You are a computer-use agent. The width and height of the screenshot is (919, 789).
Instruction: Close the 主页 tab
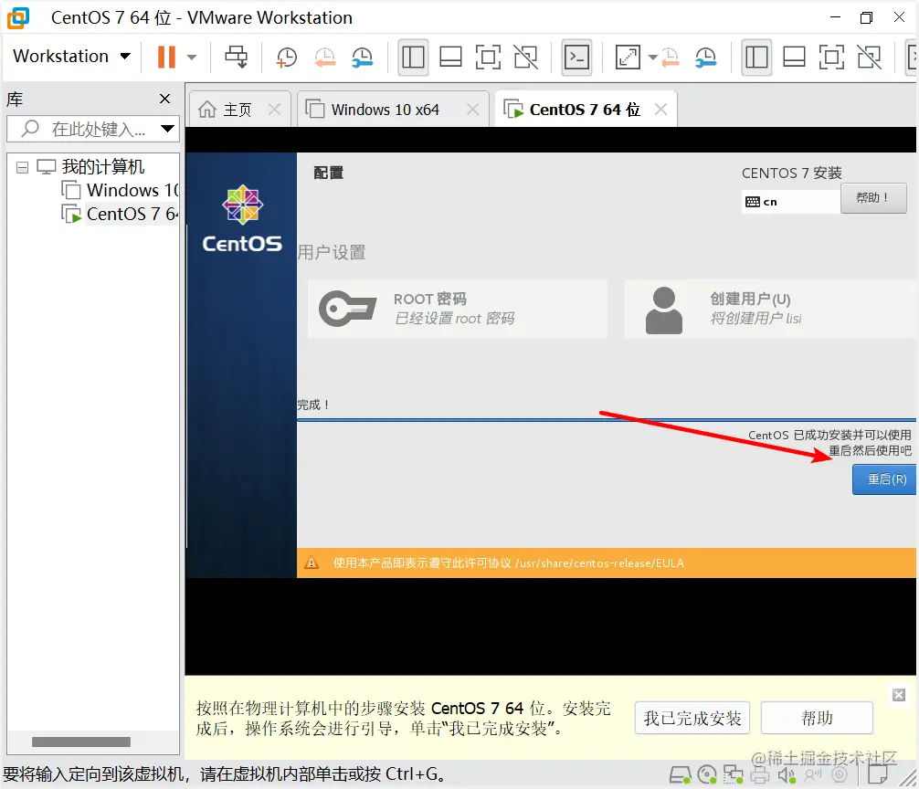pos(274,109)
